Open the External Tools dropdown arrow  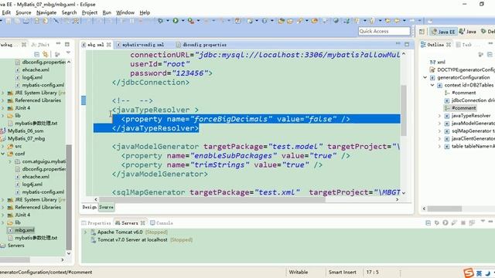coord(198,21)
